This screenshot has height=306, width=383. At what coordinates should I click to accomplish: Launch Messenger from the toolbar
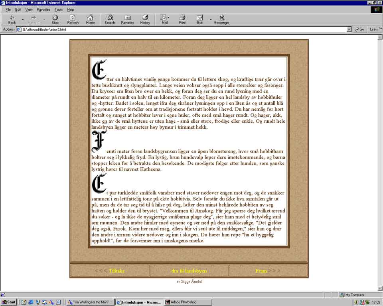(x=221, y=19)
